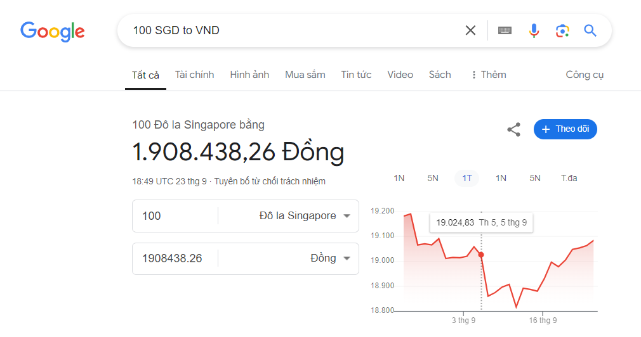This screenshot has height=337, width=641.
Task: Open the Tuyên bố từ chối trách nhiệm link
Action: 270,181
